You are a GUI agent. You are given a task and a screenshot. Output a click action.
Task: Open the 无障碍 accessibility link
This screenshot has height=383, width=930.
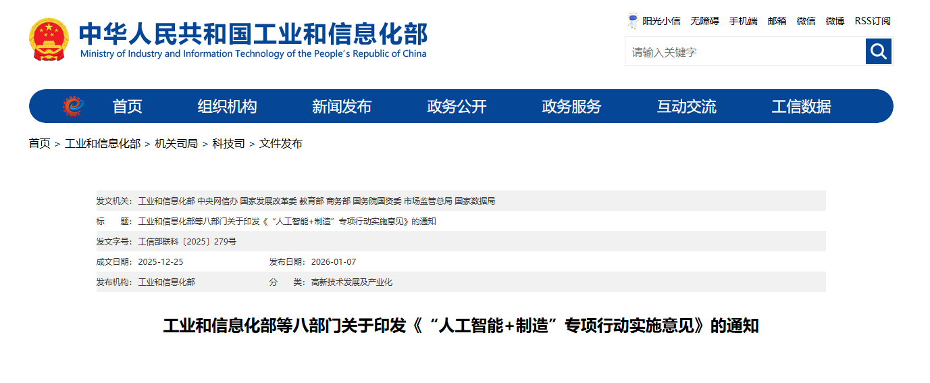pyautogui.click(x=704, y=21)
